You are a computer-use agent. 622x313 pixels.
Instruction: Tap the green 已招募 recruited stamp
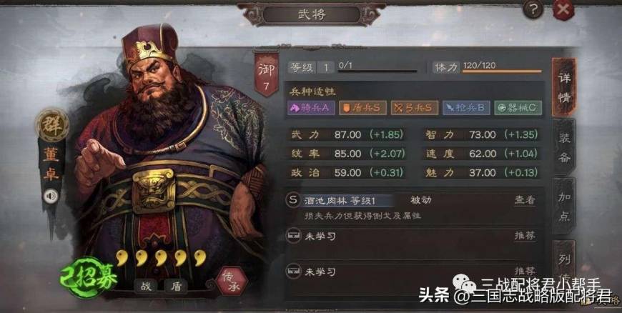pyautogui.click(x=89, y=277)
